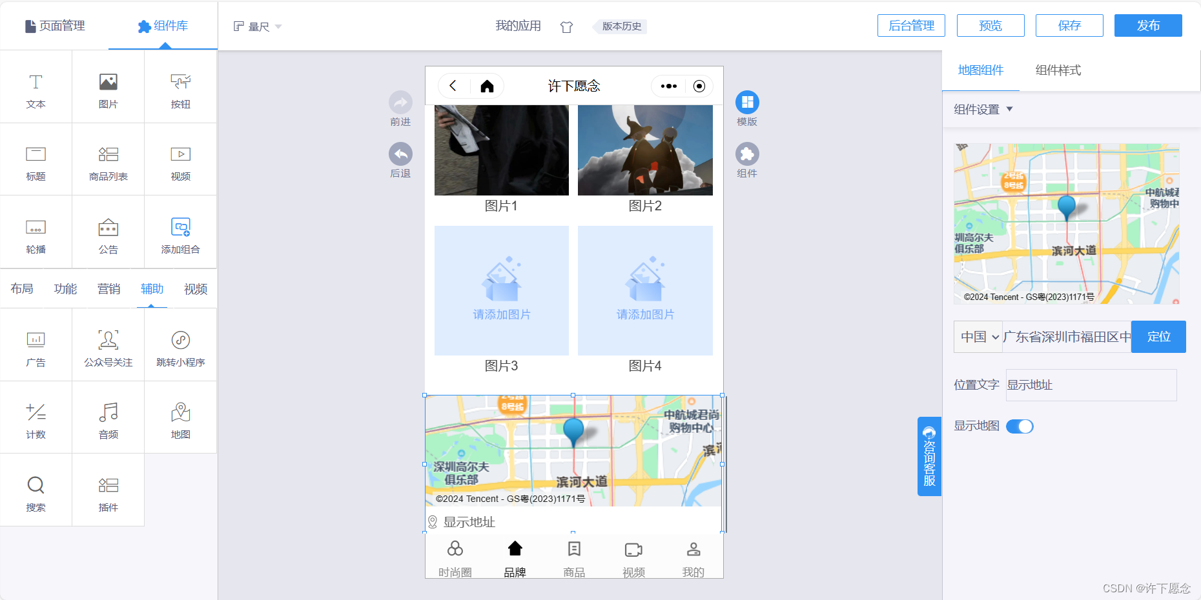Screen dimensions: 1201x600
Task: Switch to 地图组件 settings tab
Action: pyautogui.click(x=981, y=70)
